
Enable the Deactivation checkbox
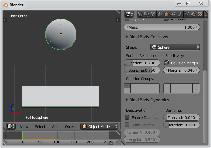pyautogui.click(x=127, y=117)
